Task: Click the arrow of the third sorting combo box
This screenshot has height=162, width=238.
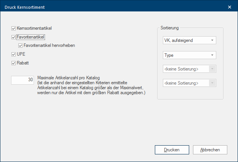Action: [x=212, y=69]
